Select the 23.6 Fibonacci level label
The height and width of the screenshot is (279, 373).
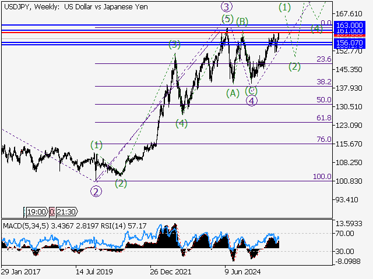coord(323,59)
